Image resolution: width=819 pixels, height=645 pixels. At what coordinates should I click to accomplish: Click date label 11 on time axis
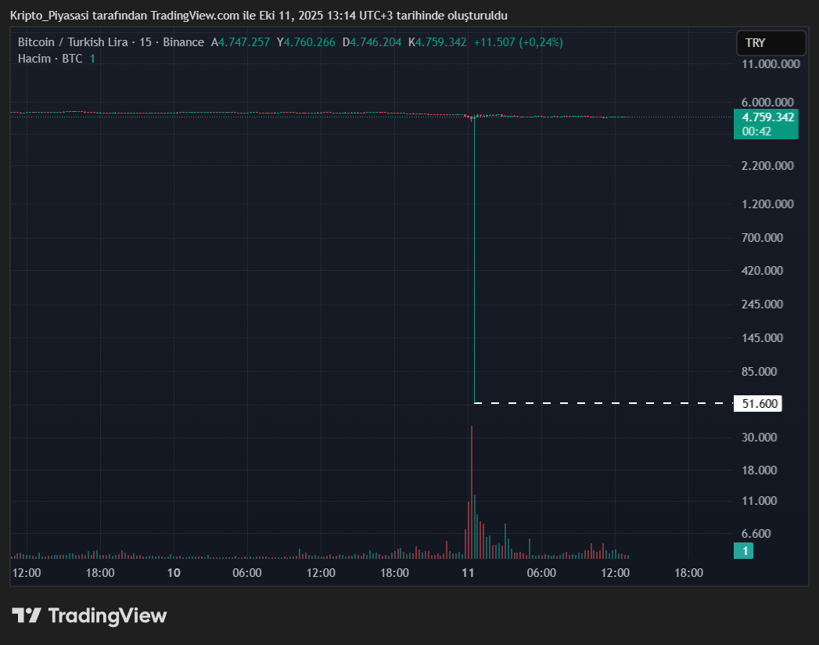click(469, 573)
